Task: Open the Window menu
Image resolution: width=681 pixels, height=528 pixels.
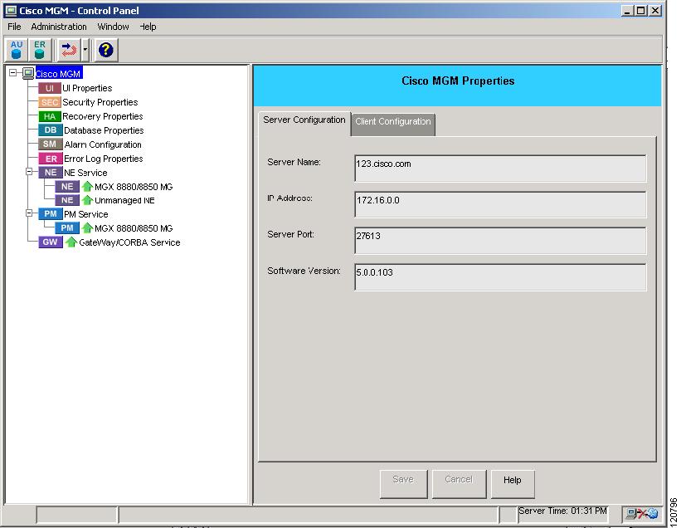Action: (x=113, y=27)
